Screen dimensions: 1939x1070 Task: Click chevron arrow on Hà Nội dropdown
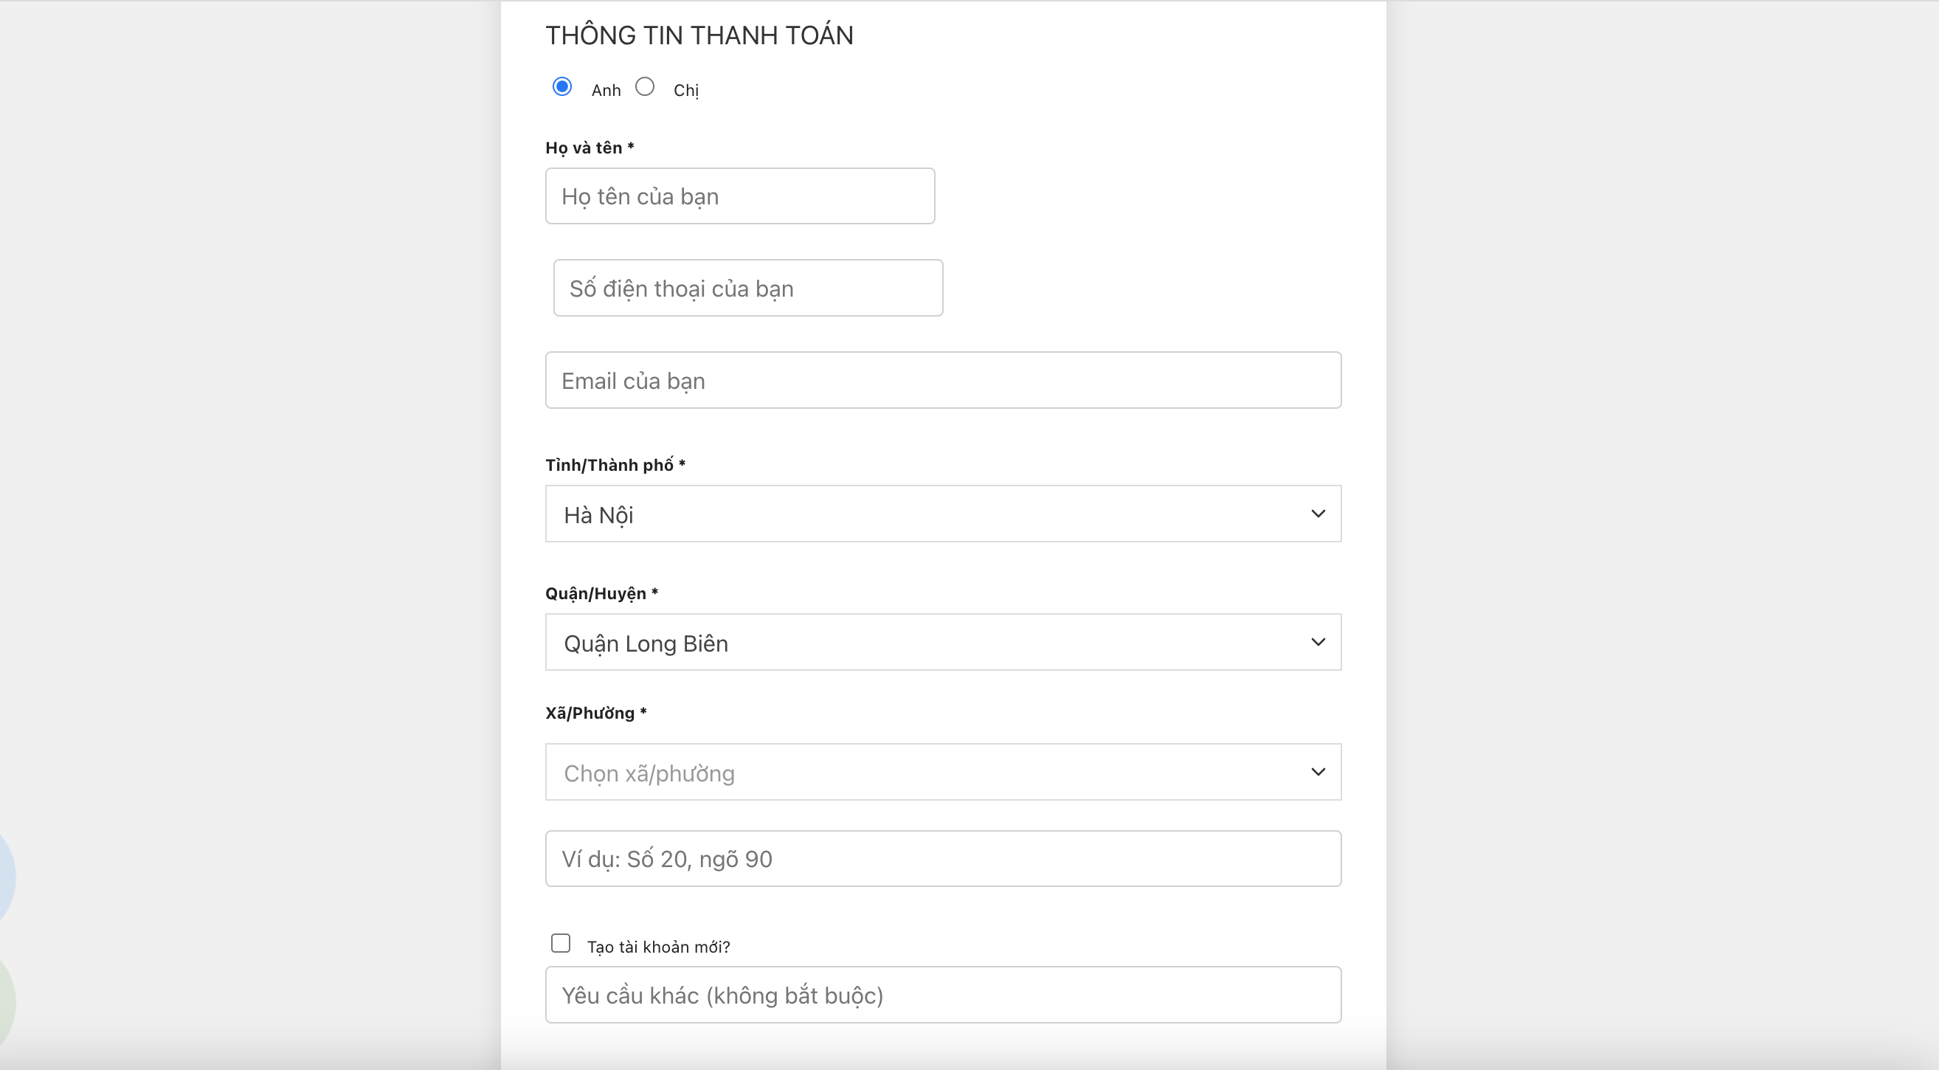point(1317,514)
